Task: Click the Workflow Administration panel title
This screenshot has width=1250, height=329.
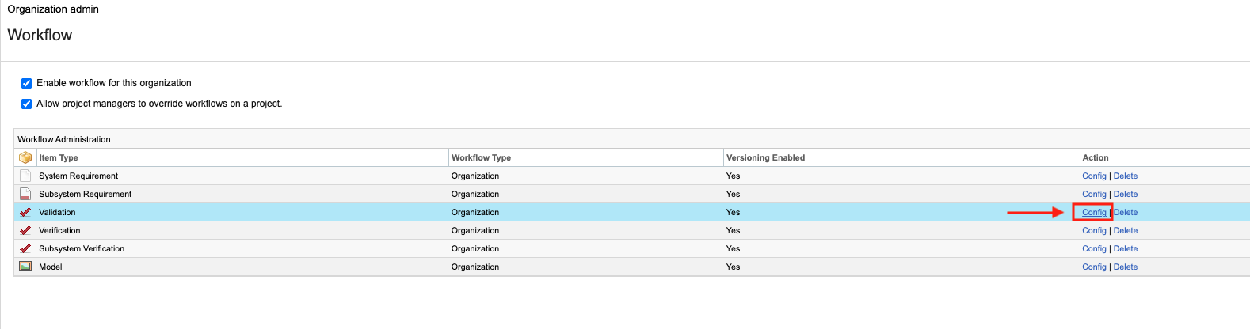Action: [64, 139]
